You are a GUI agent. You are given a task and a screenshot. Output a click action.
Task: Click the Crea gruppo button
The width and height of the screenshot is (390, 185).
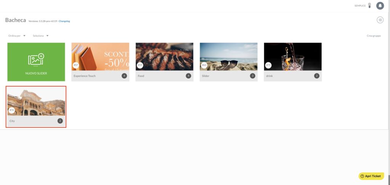pos(374,35)
